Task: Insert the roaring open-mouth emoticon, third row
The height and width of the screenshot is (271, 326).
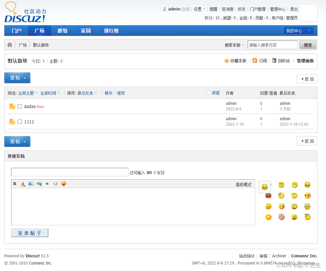Action: [x=294, y=206]
